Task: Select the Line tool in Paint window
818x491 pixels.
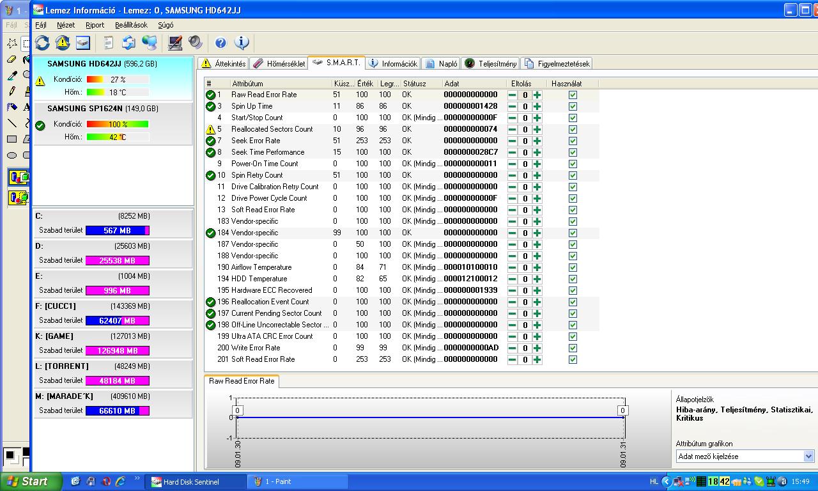Action: click(12, 123)
